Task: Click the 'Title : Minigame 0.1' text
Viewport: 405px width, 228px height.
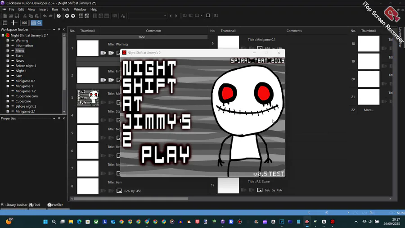Action: (x=261, y=40)
